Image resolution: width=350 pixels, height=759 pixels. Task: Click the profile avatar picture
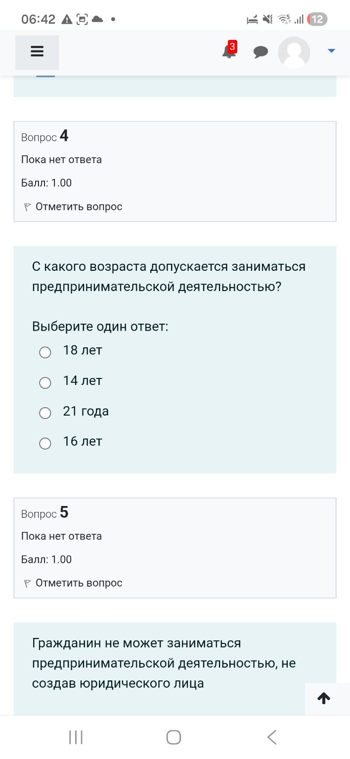294,53
